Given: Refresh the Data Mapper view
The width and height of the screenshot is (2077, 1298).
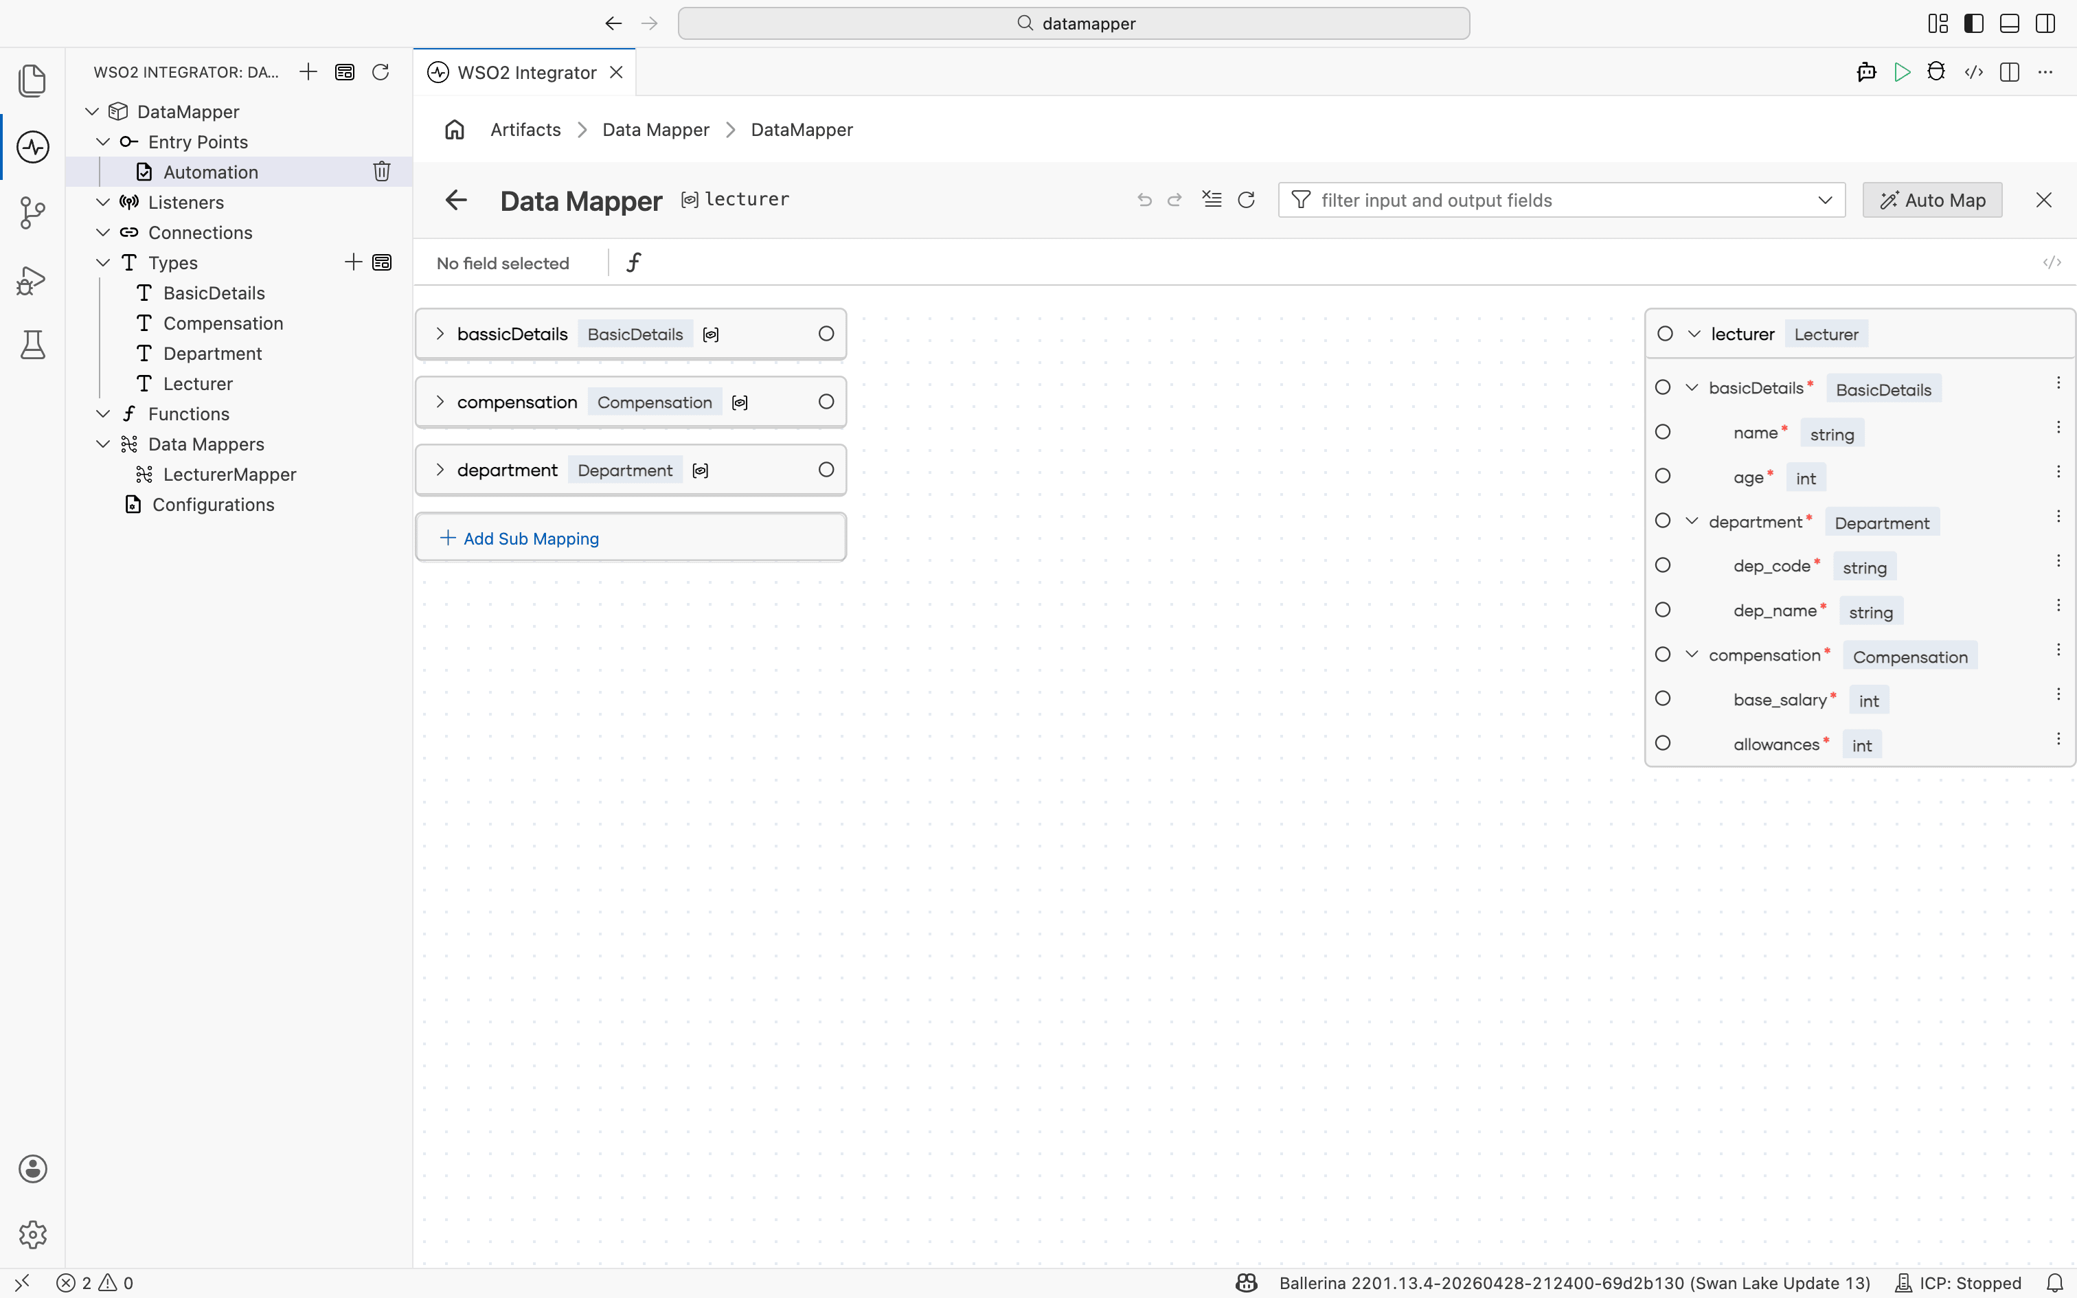Looking at the screenshot, I should click(x=1246, y=200).
